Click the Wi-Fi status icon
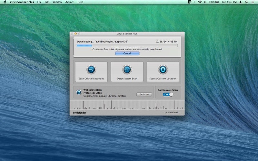The height and width of the screenshot is (161, 258). pos(200,2)
